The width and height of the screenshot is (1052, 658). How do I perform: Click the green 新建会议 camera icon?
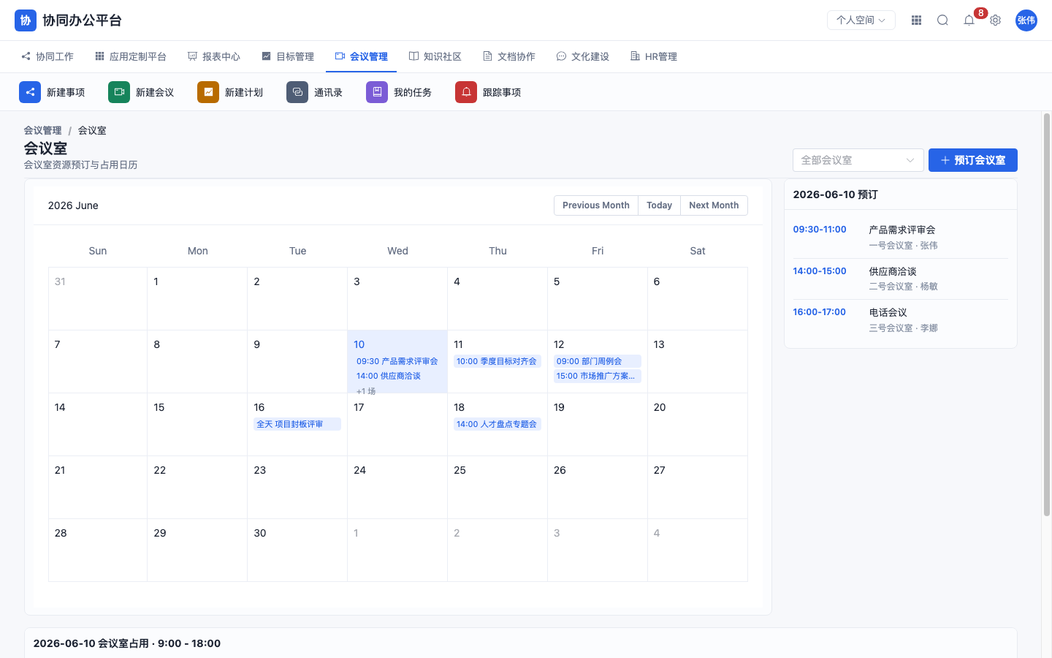(119, 92)
